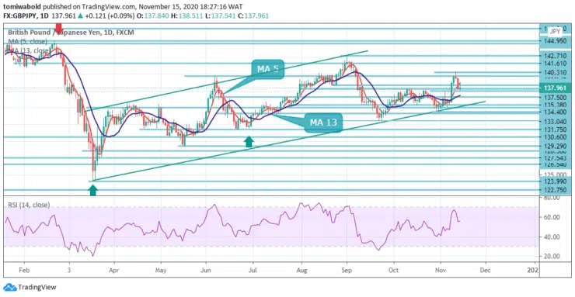
Task: Select the RSI (14, close) indicator legend
Action: [29, 205]
